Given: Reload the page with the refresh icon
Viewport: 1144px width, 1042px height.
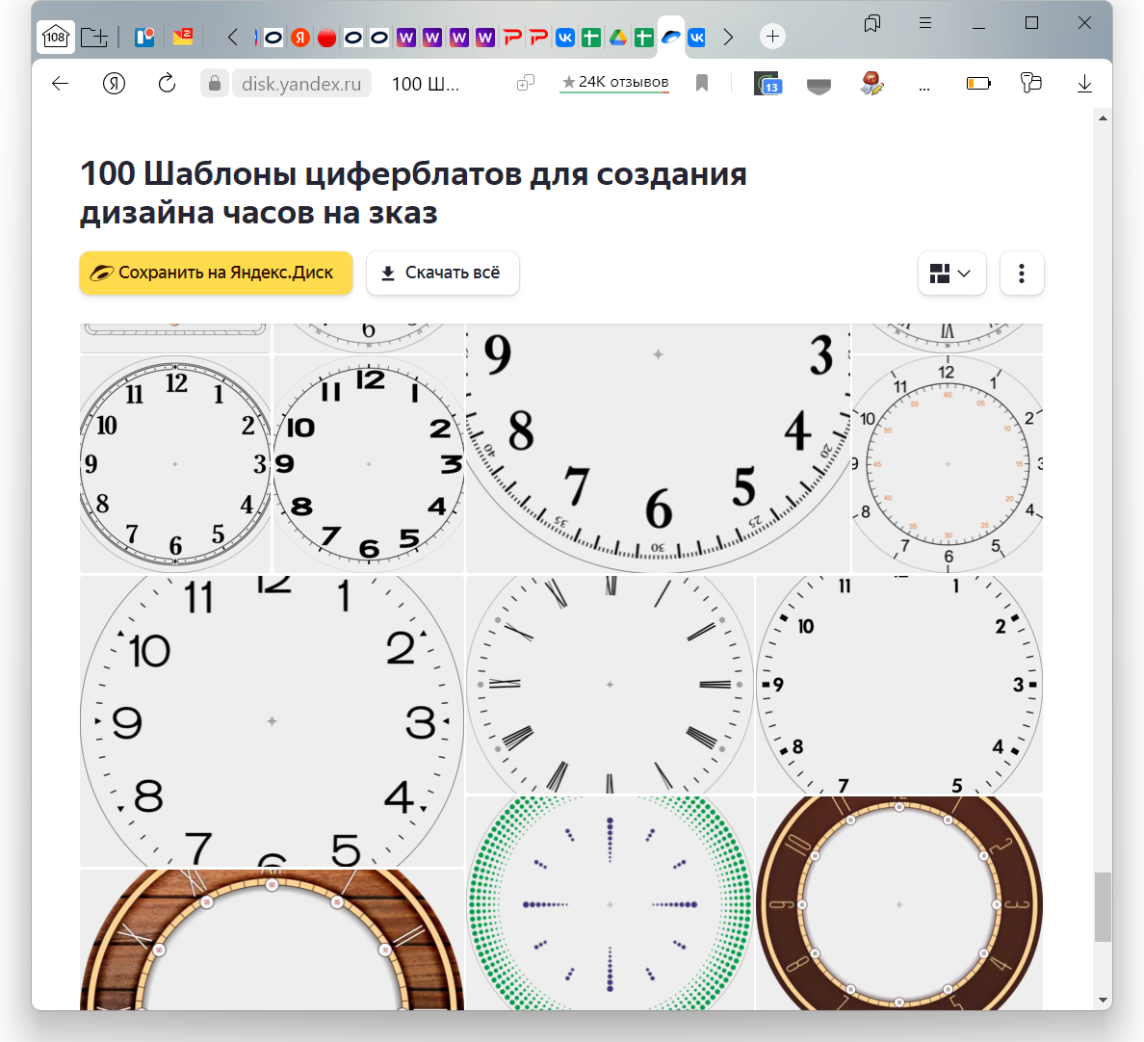Looking at the screenshot, I should pyautogui.click(x=167, y=84).
